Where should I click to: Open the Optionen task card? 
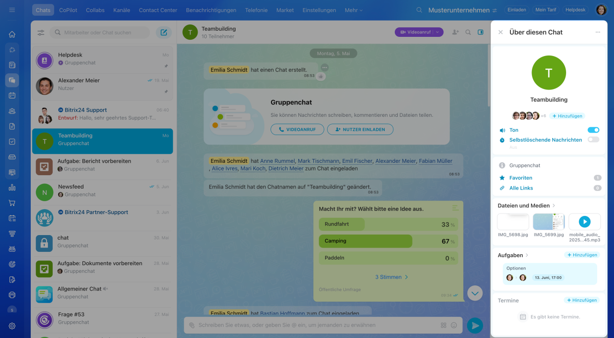point(550,274)
